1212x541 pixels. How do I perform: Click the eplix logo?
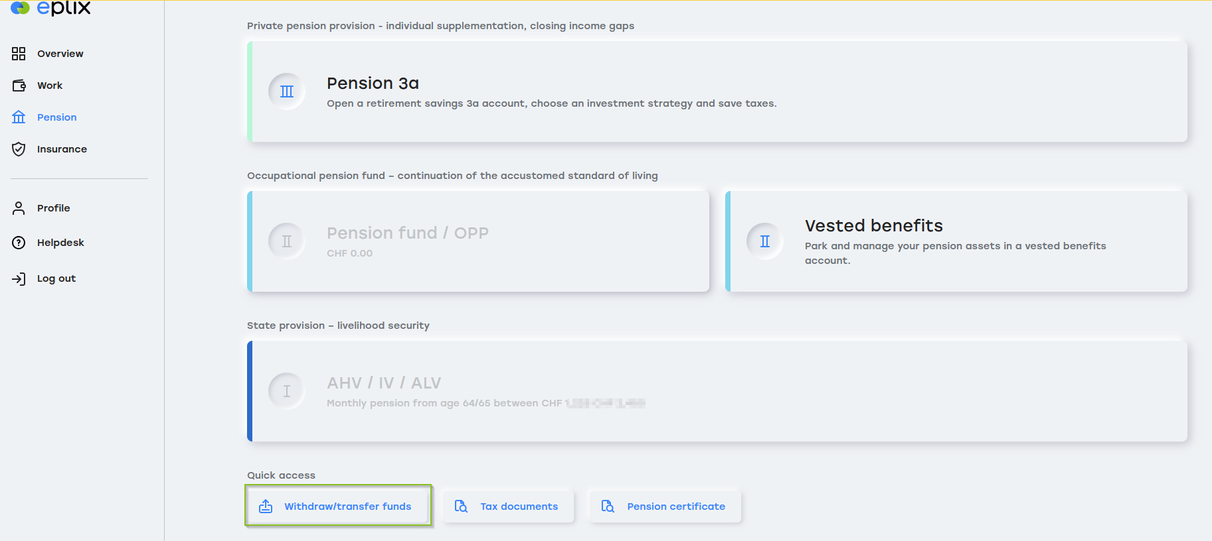[50, 8]
